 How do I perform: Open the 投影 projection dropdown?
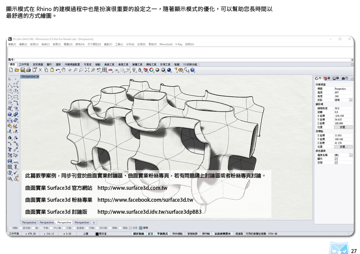[x=351, y=100]
